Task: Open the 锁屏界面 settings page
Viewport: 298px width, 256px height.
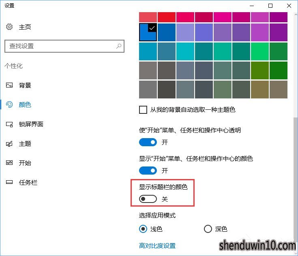Action: pos(31,124)
